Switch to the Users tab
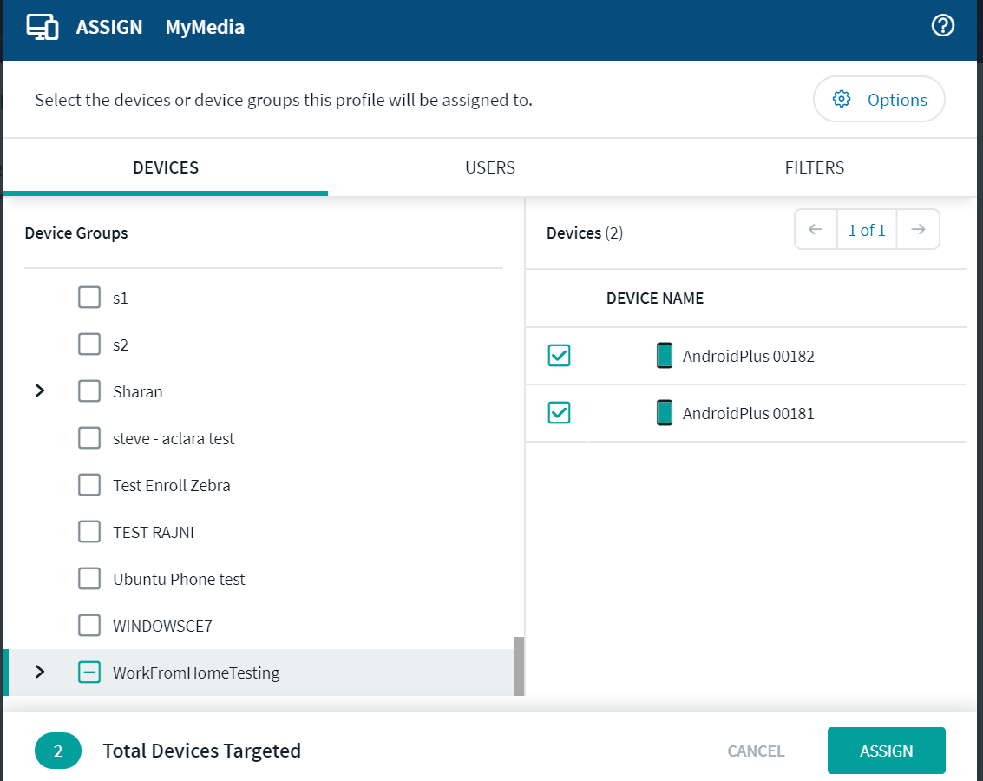Viewport: 983px width, 781px height. (x=490, y=167)
